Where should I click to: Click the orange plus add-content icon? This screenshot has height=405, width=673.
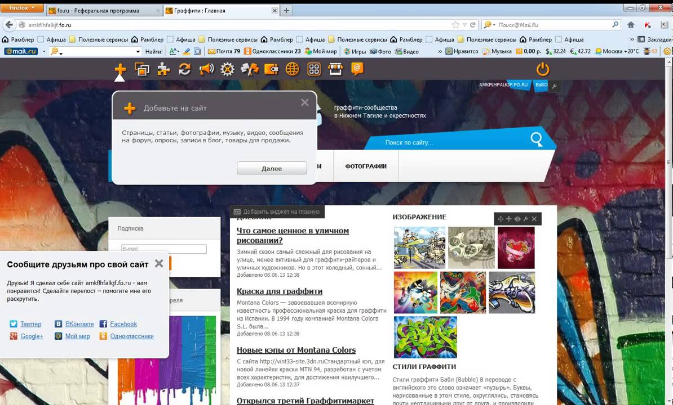[x=120, y=69]
